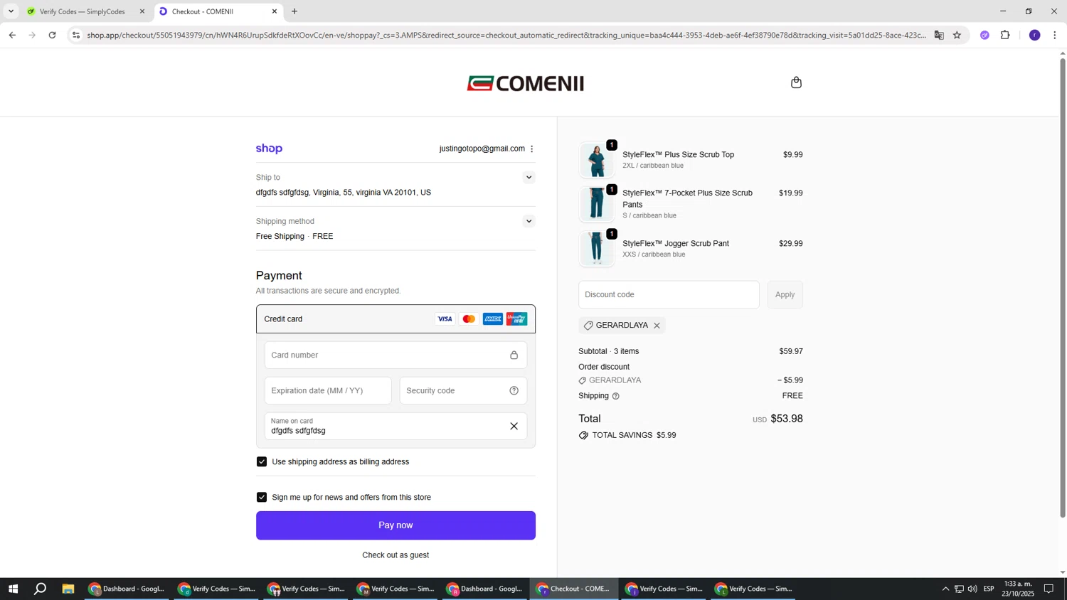Image resolution: width=1067 pixels, height=600 pixels.
Task: Open account options menu beside email
Action: coord(532,149)
